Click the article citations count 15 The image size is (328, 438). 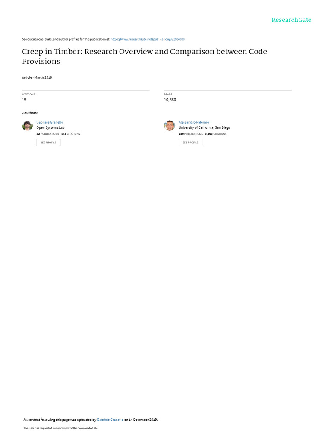24,100
